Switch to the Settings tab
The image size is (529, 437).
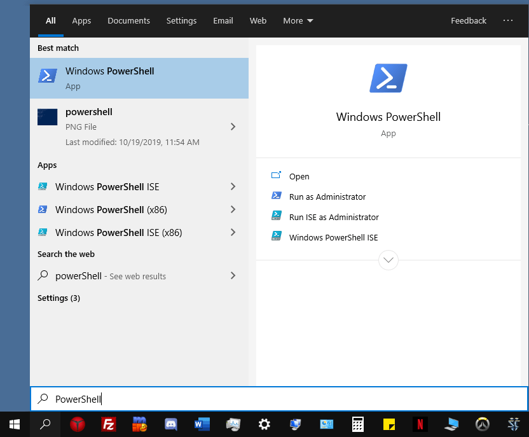[181, 21]
